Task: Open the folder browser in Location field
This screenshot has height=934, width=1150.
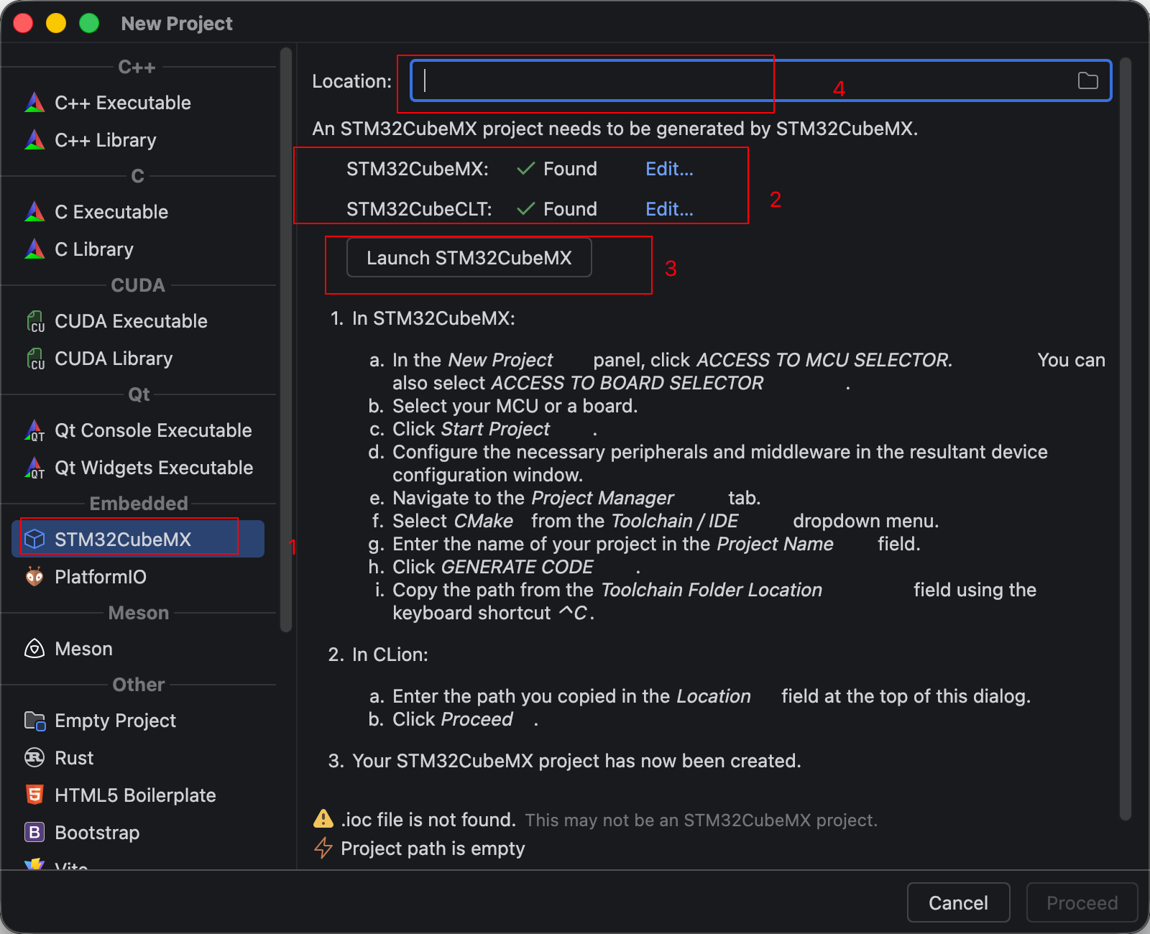Action: [1087, 81]
